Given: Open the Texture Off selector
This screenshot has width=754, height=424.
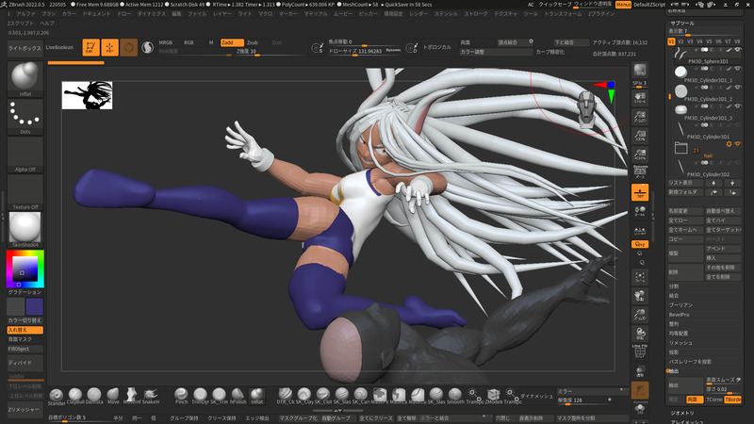Looking at the screenshot, I should (x=24, y=193).
